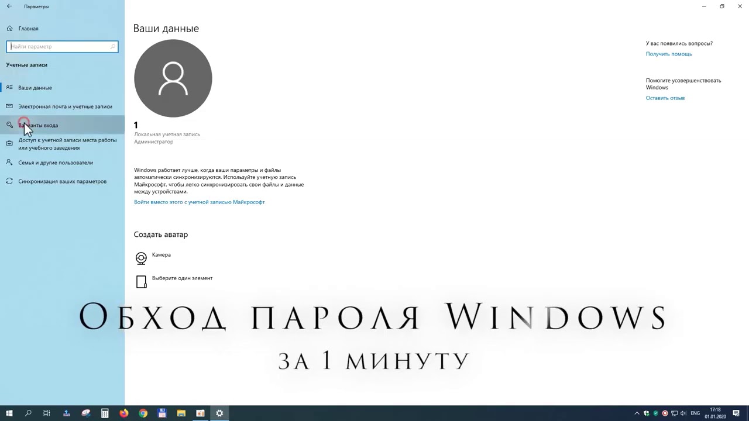Open taskbar search

(x=28, y=413)
